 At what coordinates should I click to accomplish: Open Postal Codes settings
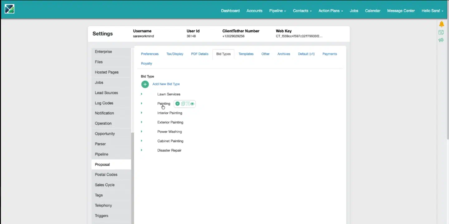pyautogui.click(x=111, y=174)
